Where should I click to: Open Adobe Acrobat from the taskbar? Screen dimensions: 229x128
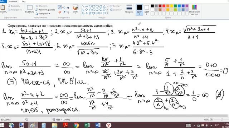coord(65,125)
